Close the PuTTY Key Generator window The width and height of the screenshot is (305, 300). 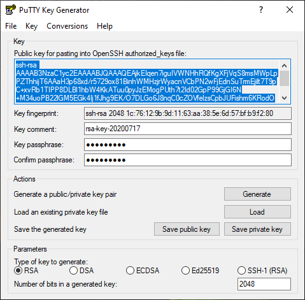click(x=290, y=10)
